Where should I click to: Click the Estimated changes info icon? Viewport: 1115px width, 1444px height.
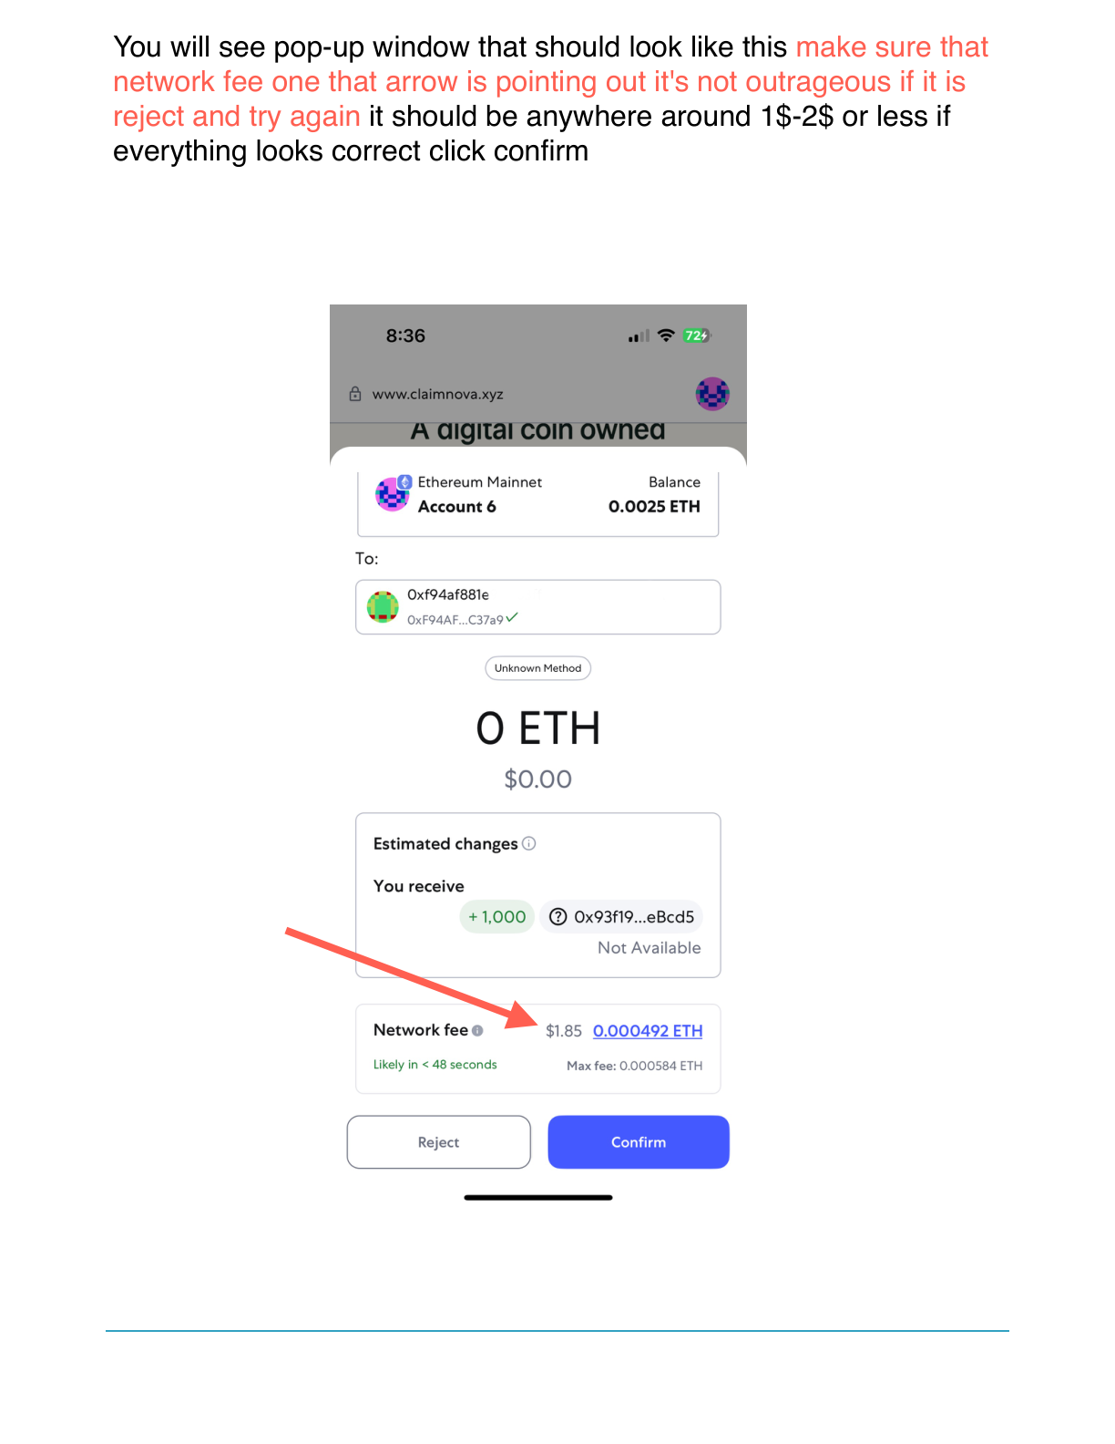(x=529, y=843)
